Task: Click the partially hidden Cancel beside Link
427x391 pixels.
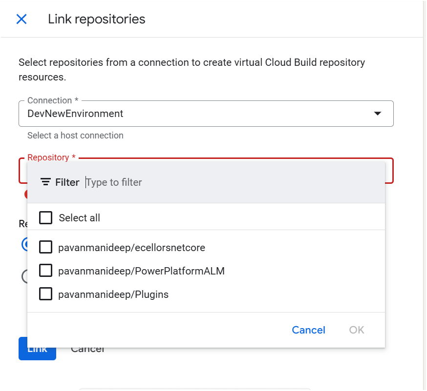Action: pyautogui.click(x=88, y=350)
